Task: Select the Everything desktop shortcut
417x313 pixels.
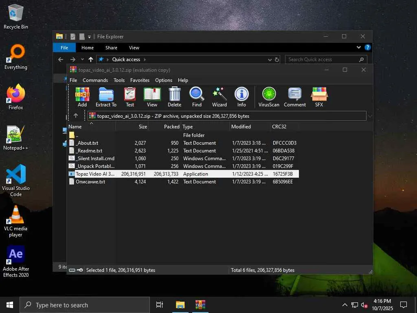Action: tap(16, 57)
